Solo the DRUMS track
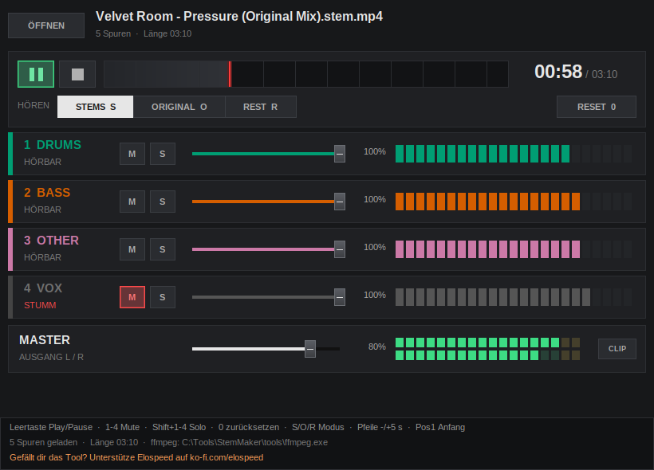Viewport: 654px width, 470px height. (x=163, y=154)
